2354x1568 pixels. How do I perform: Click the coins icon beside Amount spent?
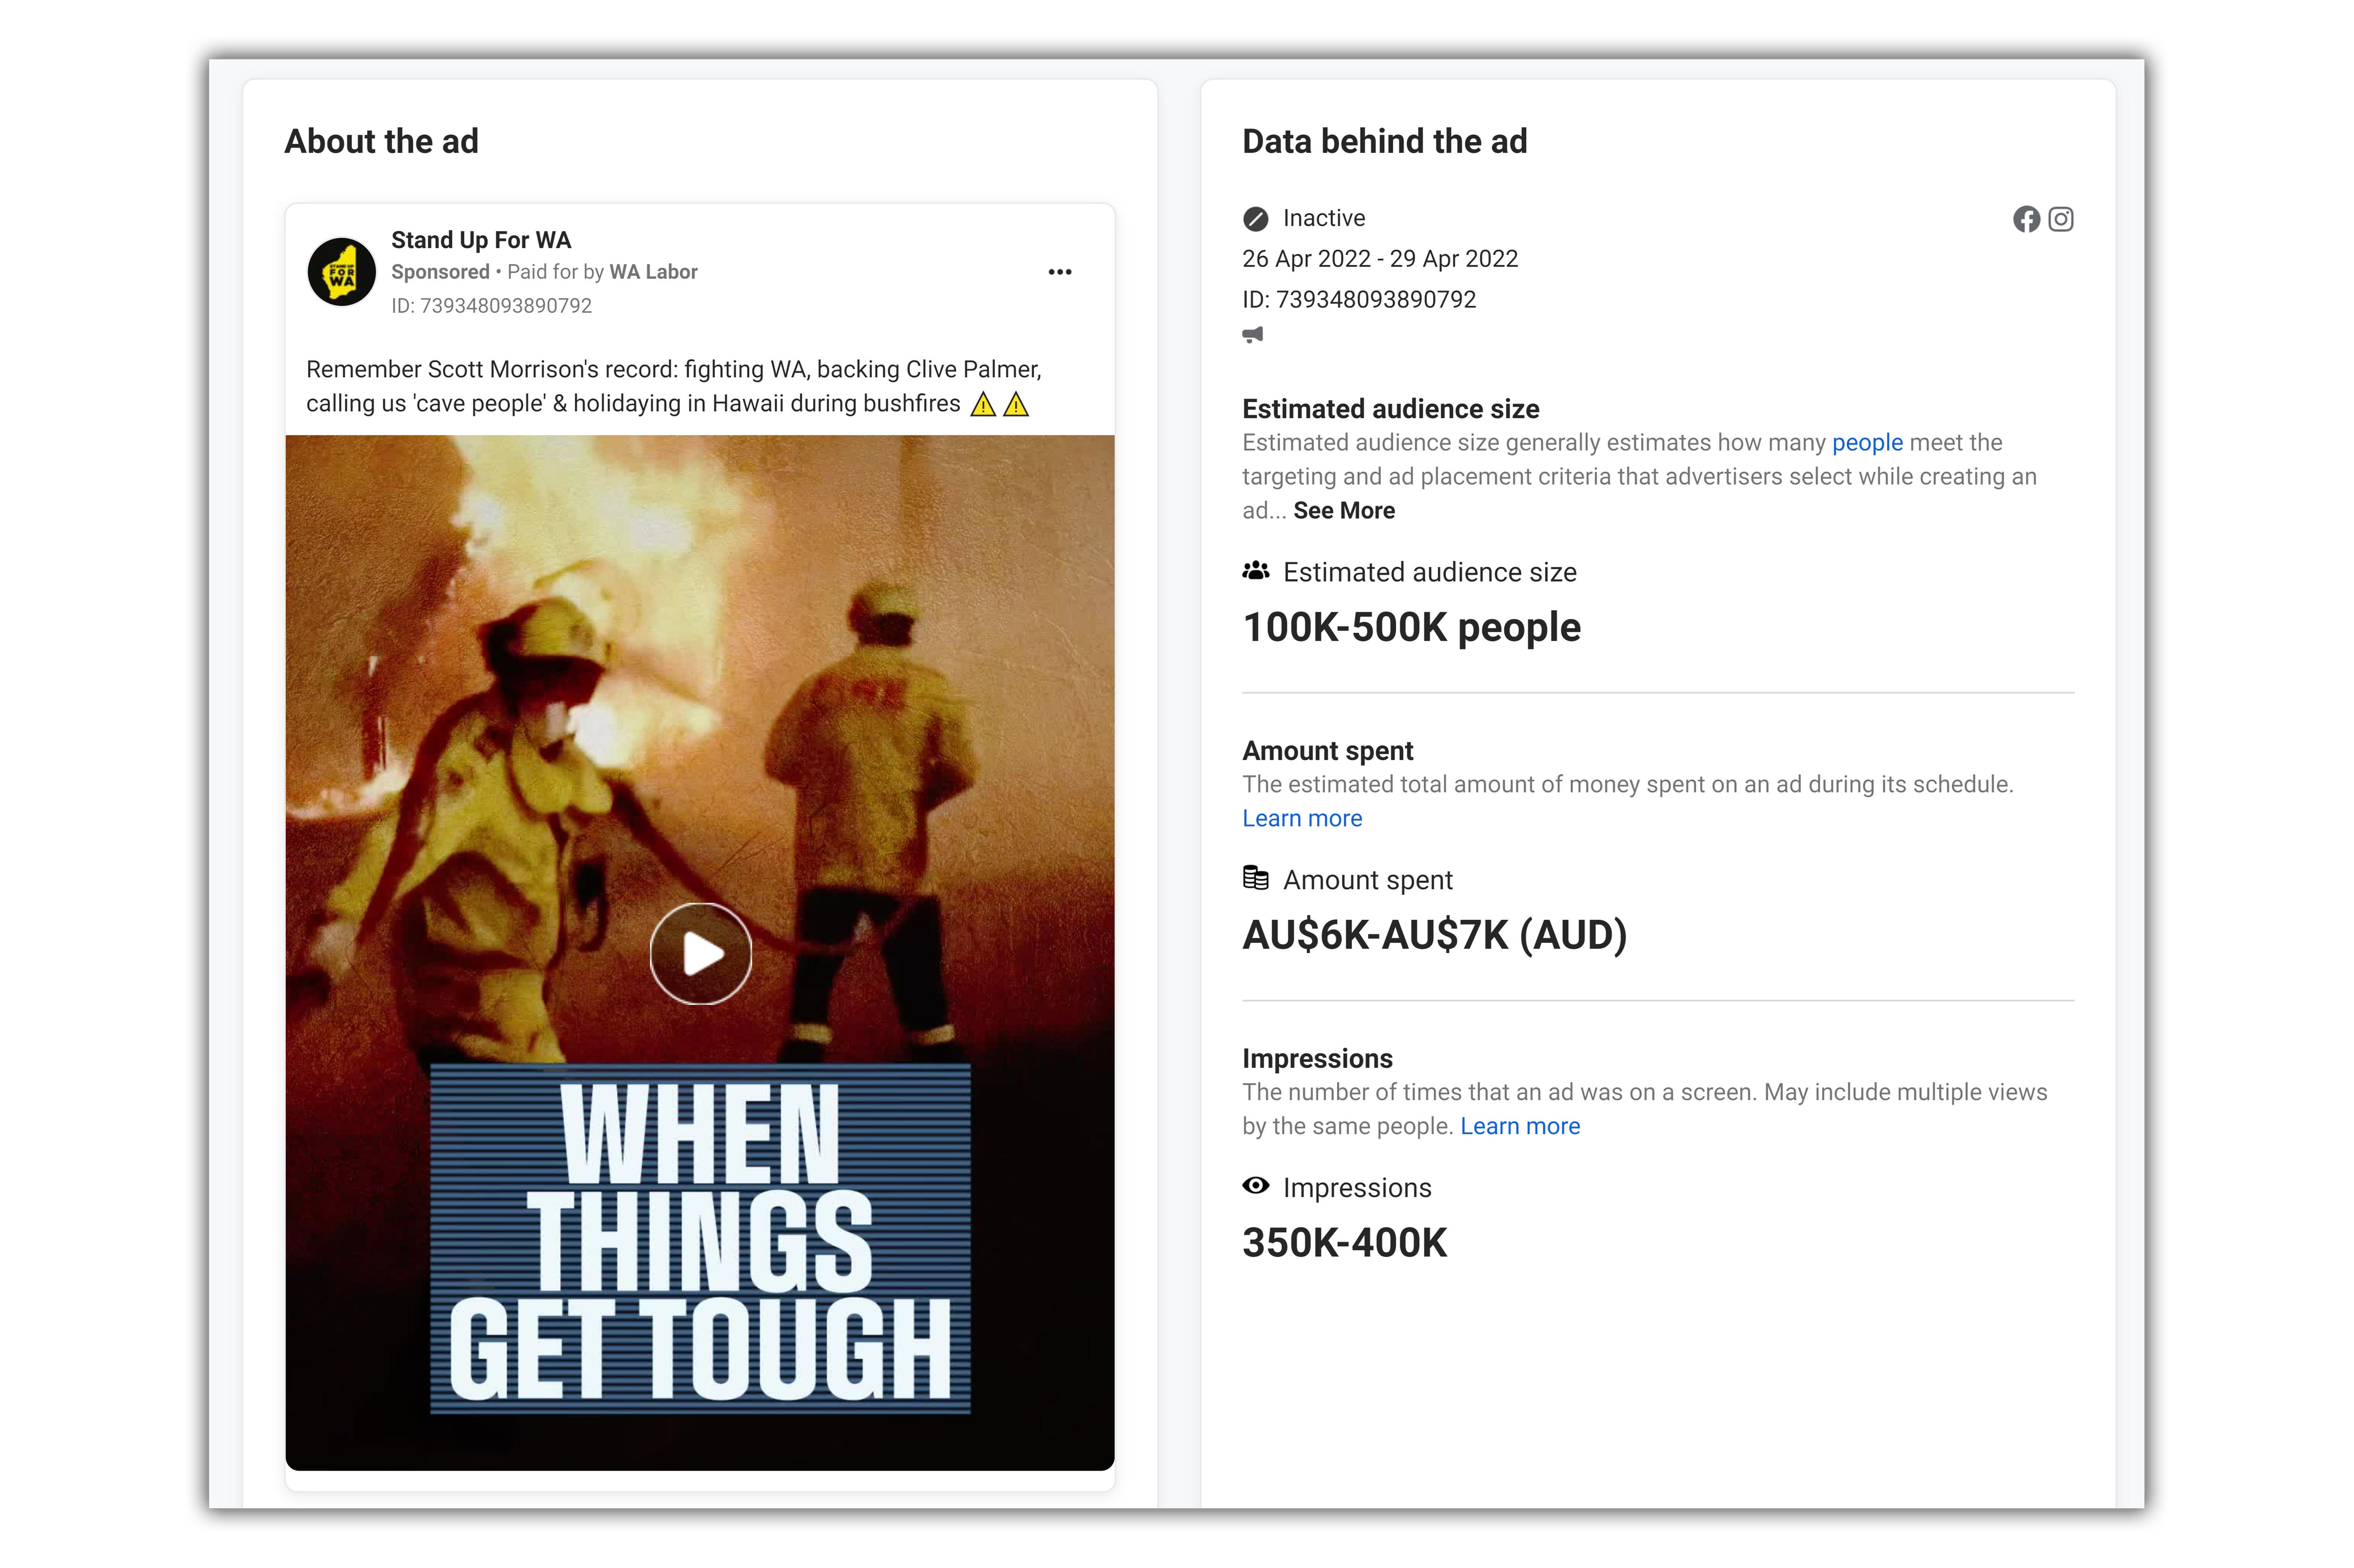1255,878
